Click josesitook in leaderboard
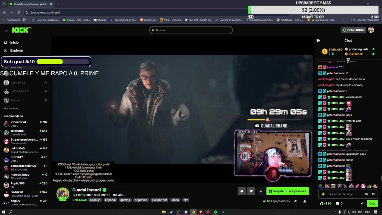Viewport: 382px width, 215px height. pyautogui.click(x=356, y=54)
